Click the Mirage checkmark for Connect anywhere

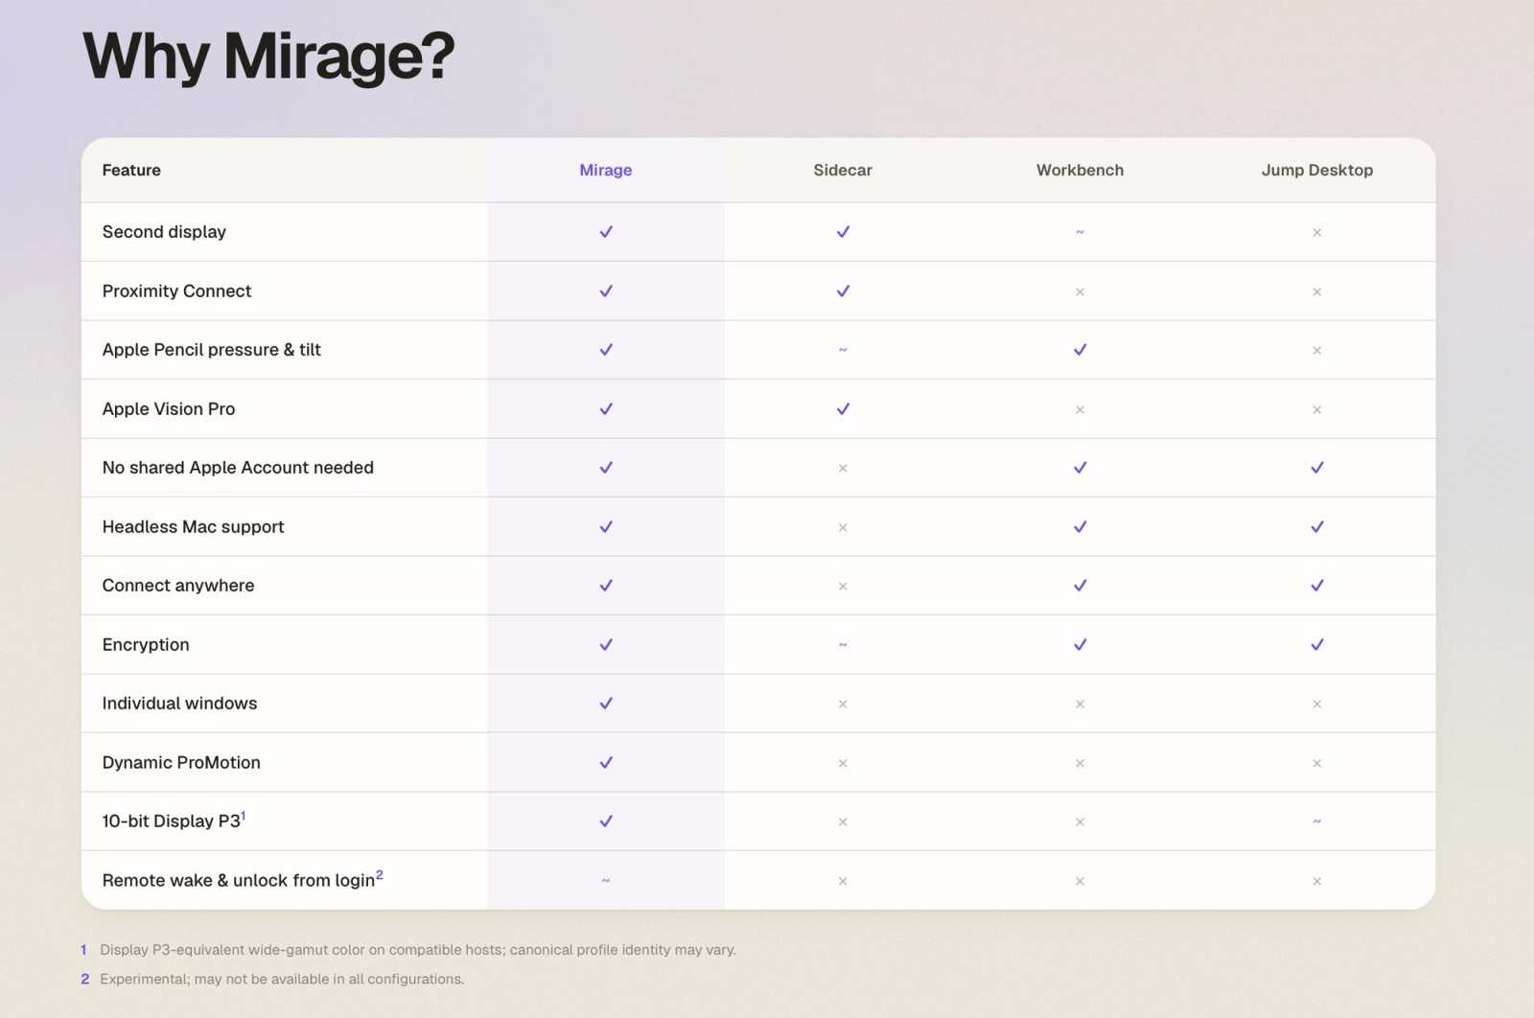[x=606, y=586]
